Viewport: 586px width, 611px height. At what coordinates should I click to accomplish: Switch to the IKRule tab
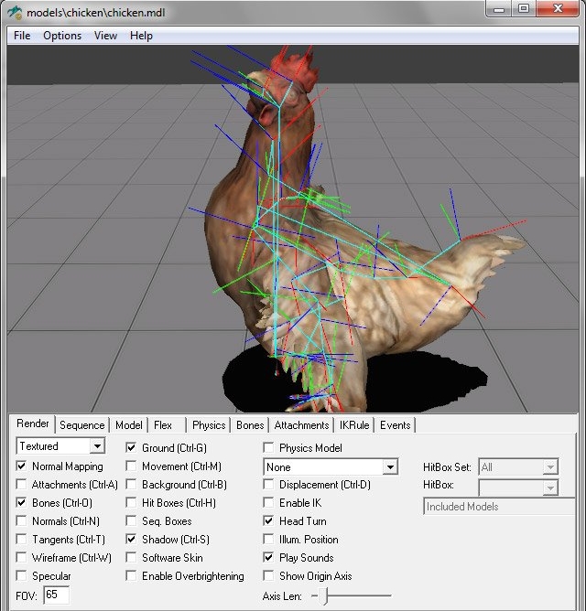click(354, 425)
